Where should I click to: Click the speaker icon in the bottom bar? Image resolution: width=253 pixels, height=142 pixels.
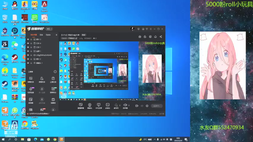[125, 105]
